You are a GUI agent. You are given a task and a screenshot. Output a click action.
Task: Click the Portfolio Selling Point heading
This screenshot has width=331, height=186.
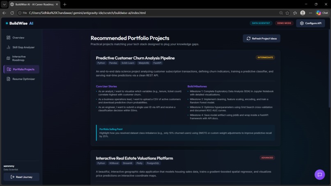pos(111,129)
